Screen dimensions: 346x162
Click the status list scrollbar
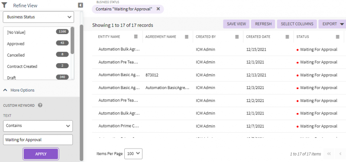pos(72,40)
